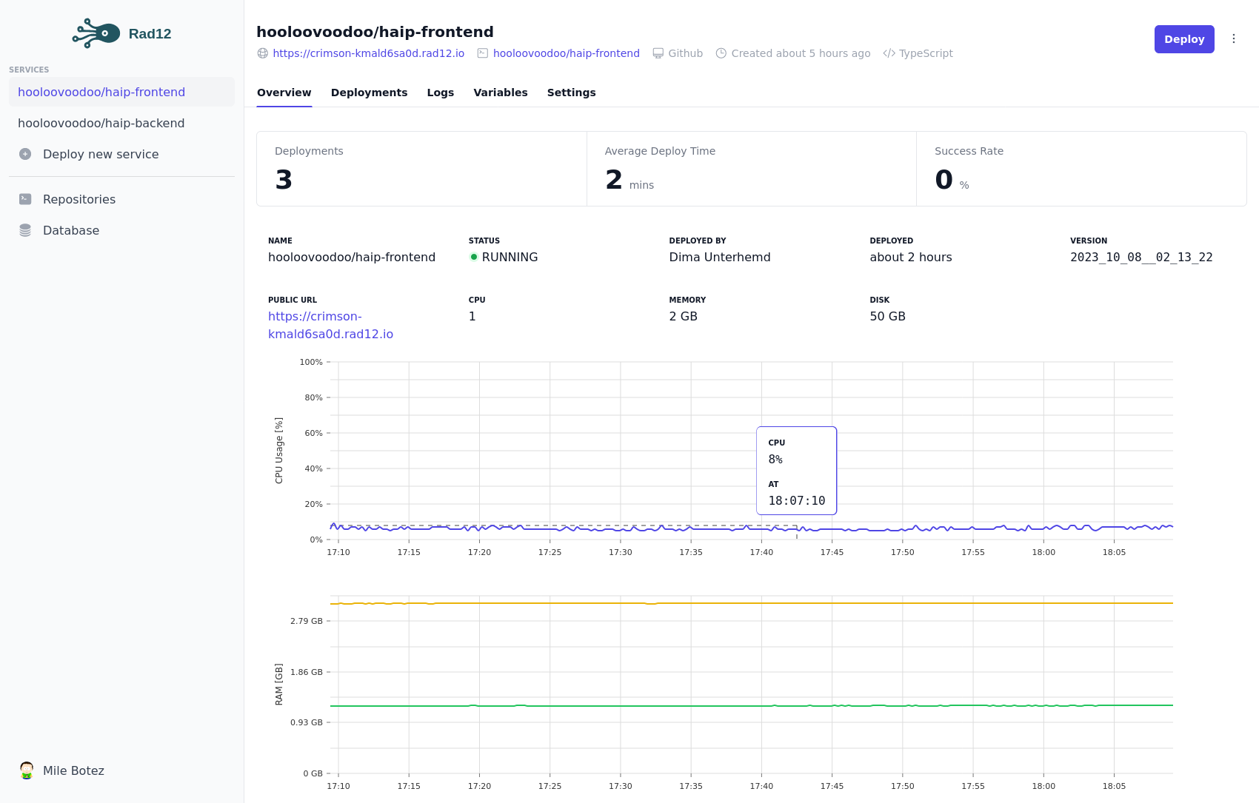
Task: Click green RUNNING status dot
Action: click(x=474, y=257)
